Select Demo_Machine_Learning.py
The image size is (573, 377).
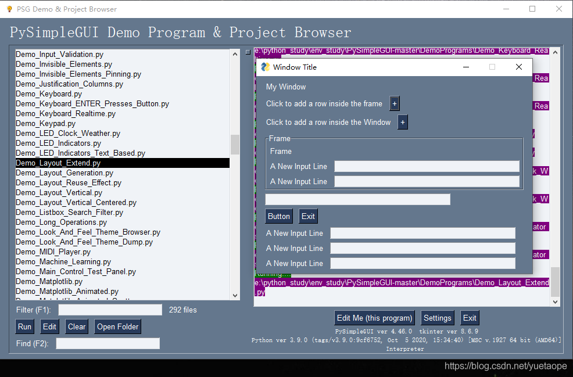coord(123,261)
